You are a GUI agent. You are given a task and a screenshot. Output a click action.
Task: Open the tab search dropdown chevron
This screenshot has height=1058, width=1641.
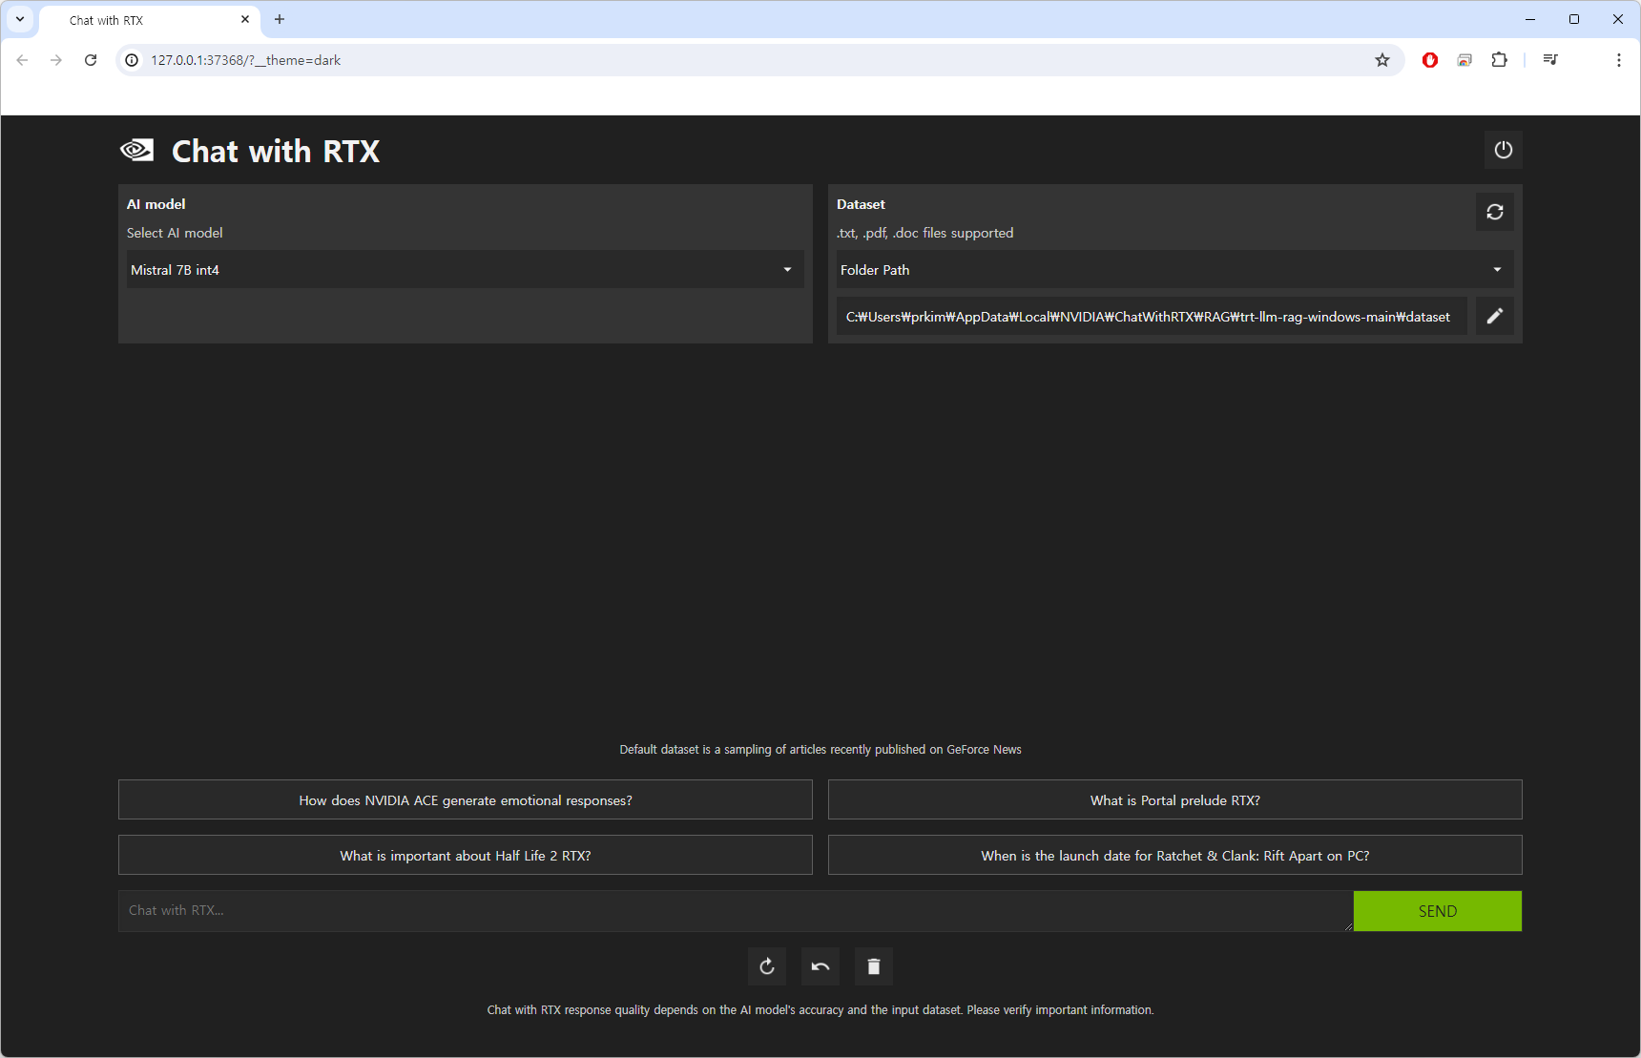(x=20, y=19)
